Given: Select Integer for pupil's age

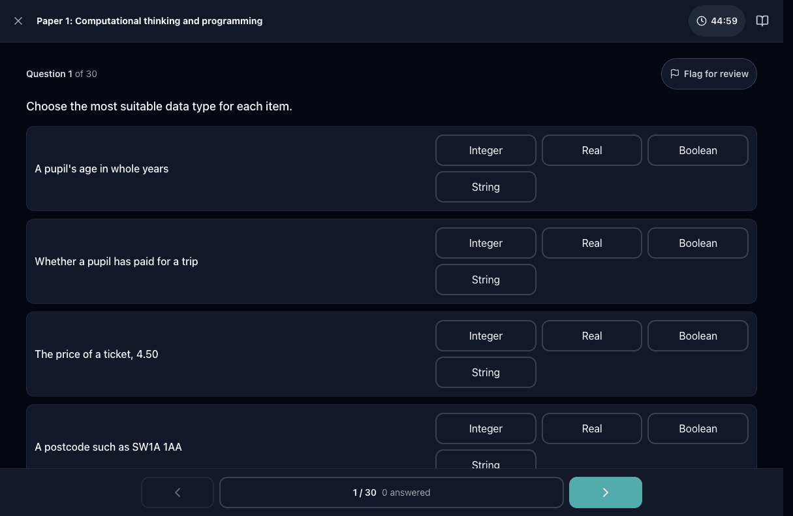Looking at the screenshot, I should pos(486,150).
